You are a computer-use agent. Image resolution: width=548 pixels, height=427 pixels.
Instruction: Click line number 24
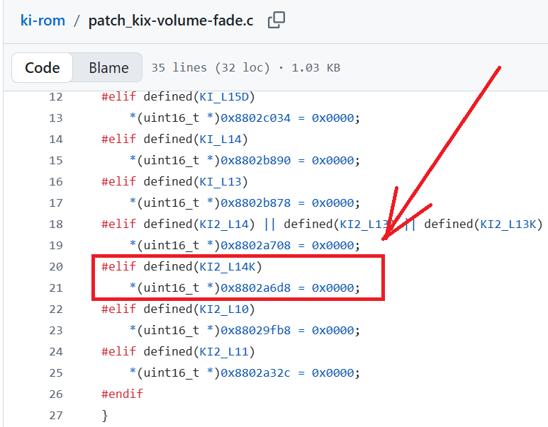pyautogui.click(x=55, y=352)
